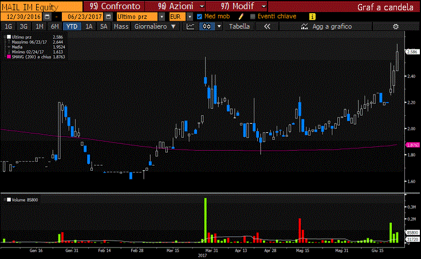Click the double-chevron collapse icon
Image resolution: width=421 pixels, height=259 pixels.
(x=267, y=26)
